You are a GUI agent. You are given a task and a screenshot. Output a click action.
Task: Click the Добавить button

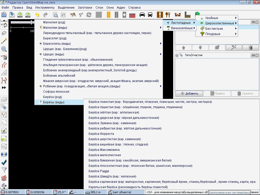click(x=189, y=93)
